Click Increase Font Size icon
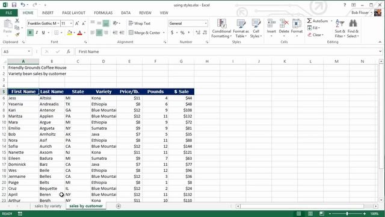This screenshot has height=217, width=385. pyautogui.click(x=77, y=24)
